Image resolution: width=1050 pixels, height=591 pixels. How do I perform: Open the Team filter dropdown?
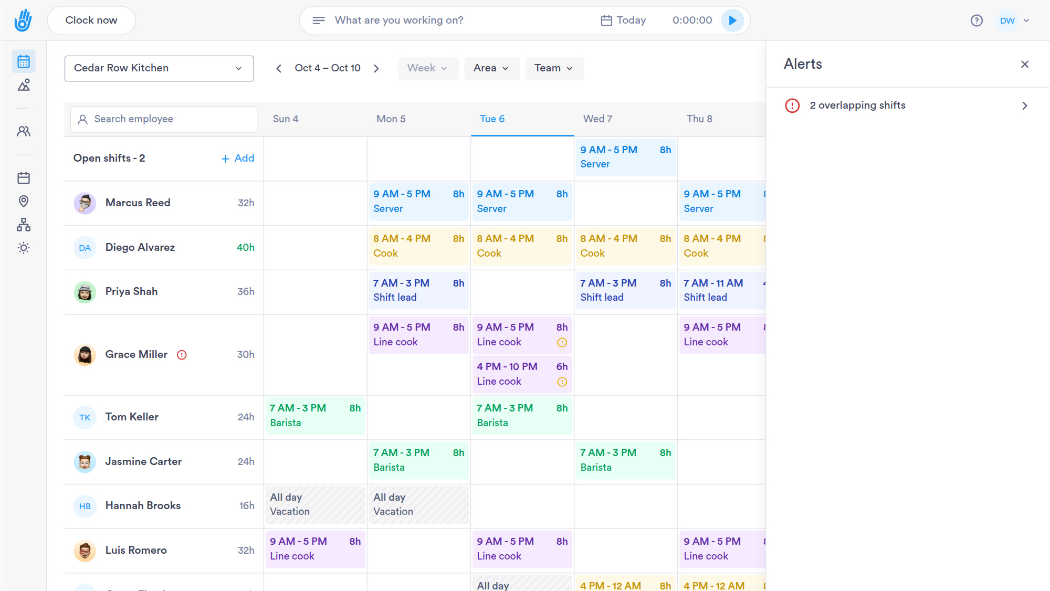click(x=554, y=68)
